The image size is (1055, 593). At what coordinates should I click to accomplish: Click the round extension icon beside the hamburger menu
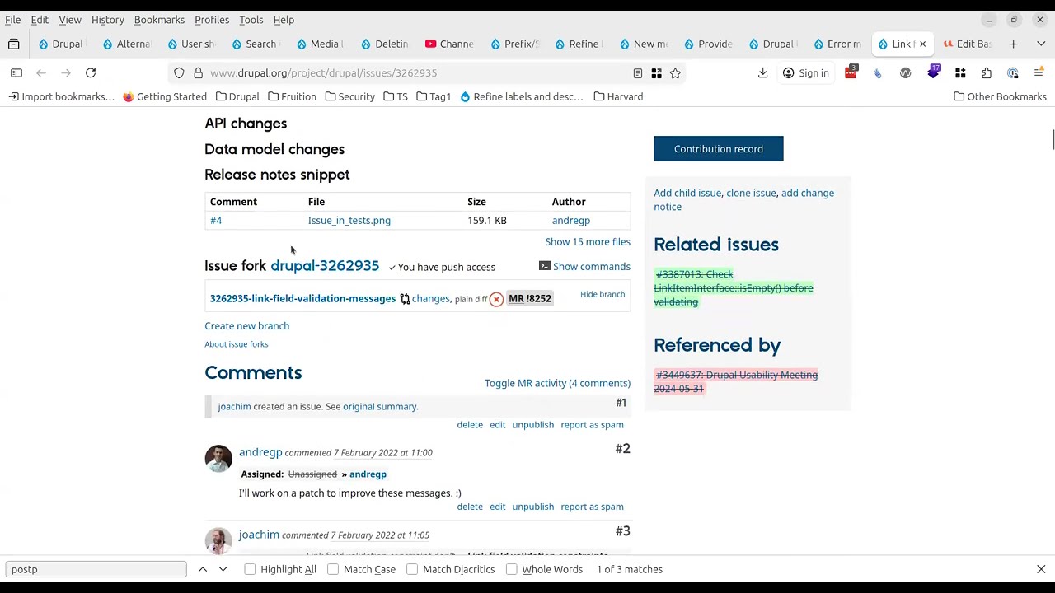tap(1013, 73)
